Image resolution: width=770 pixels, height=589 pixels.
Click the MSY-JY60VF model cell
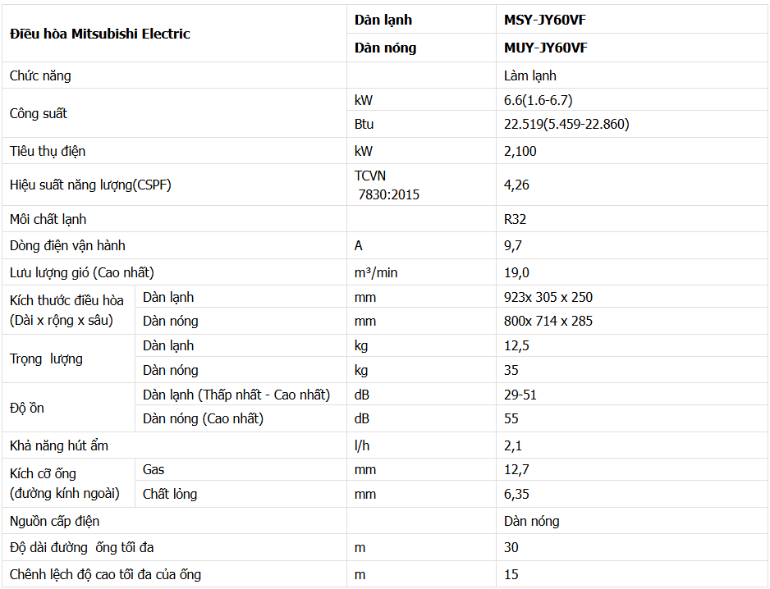click(x=545, y=20)
